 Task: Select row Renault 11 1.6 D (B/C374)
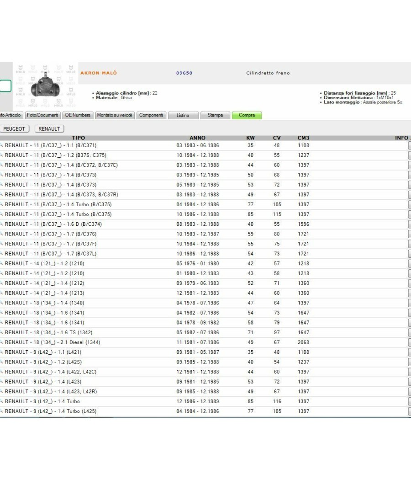[205, 224]
